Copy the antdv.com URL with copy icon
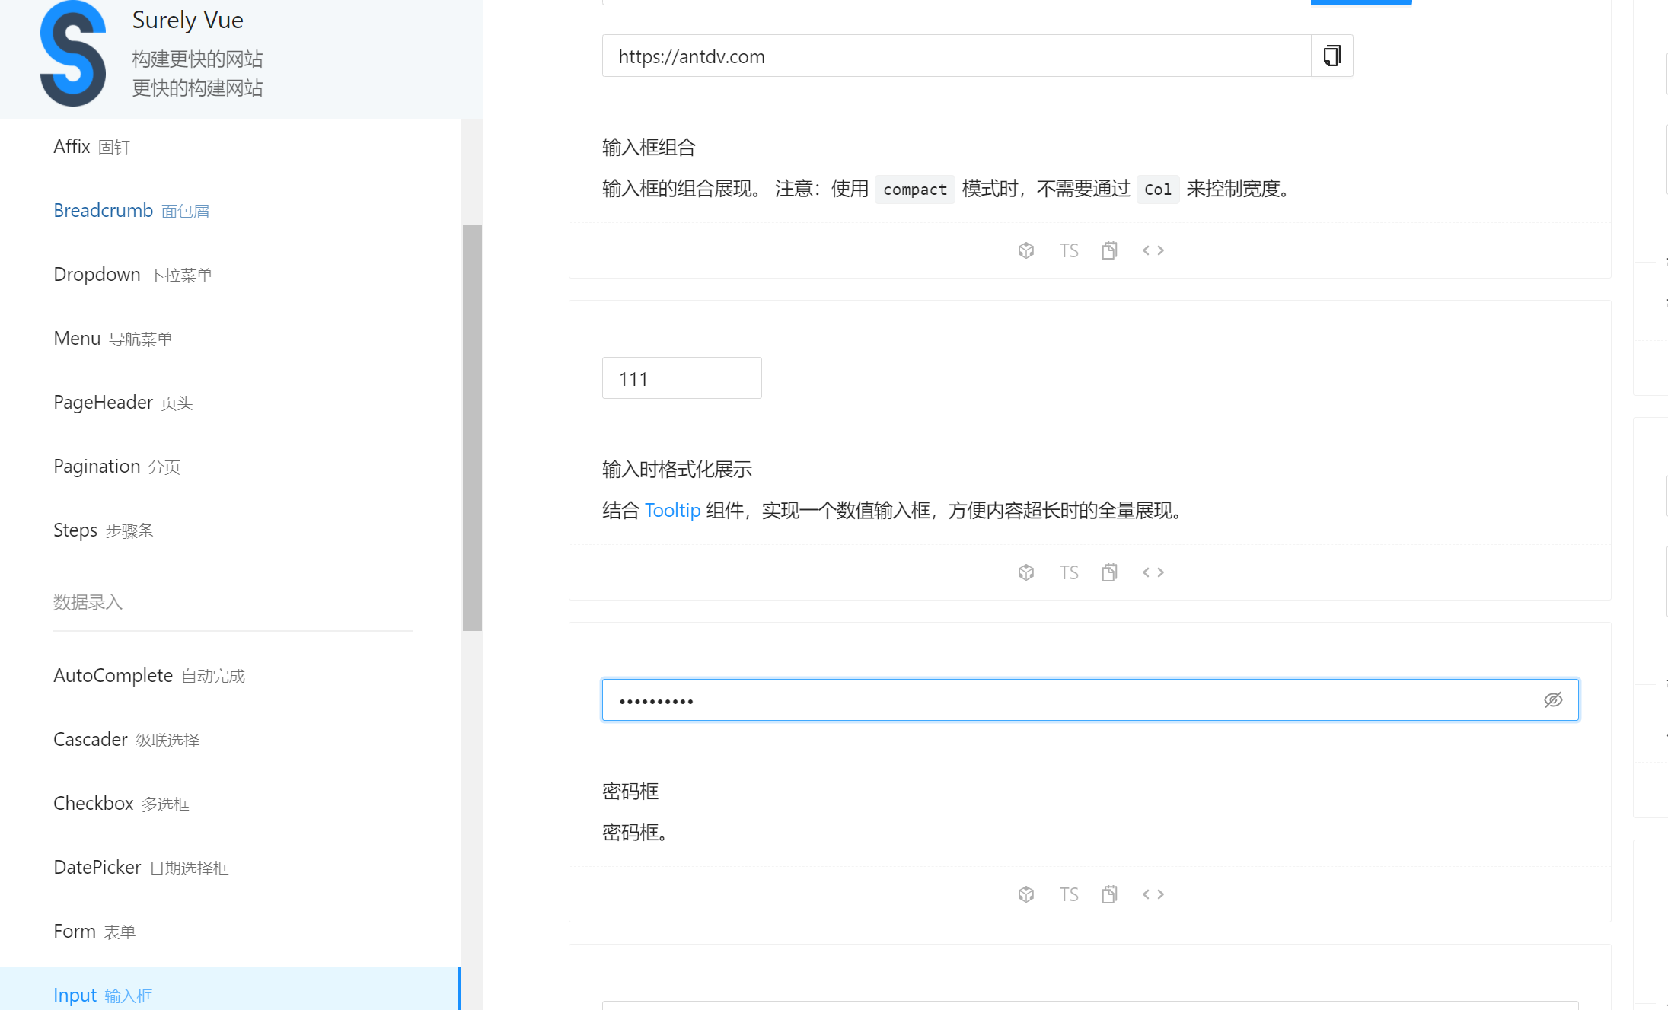Screen dimensions: 1668x1010 click(1331, 56)
